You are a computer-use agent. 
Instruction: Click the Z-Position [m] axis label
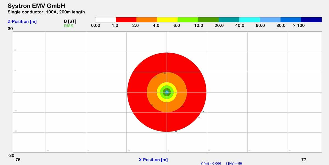[22, 21]
